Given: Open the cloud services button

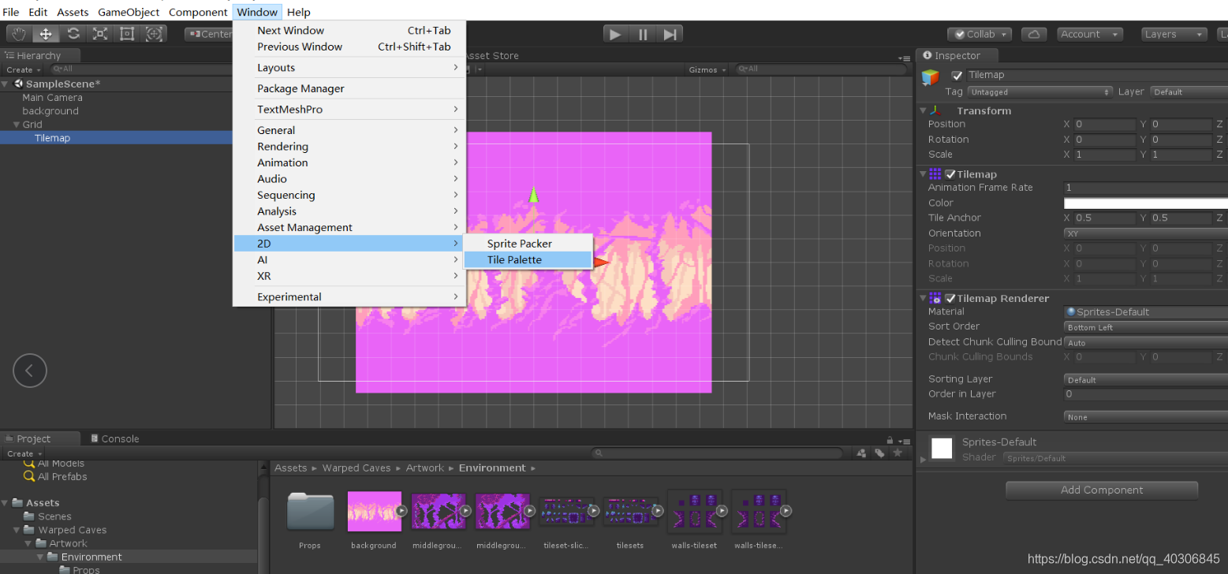Looking at the screenshot, I should pos(1034,34).
